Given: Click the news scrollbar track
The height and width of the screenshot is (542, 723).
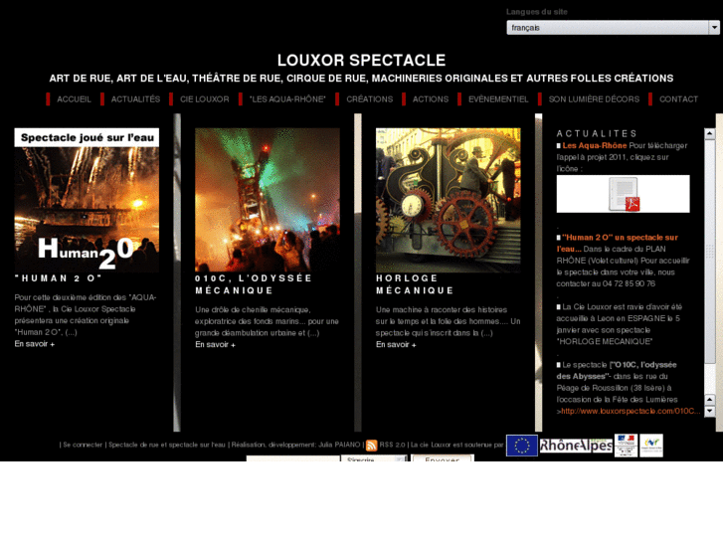Looking at the screenshot, I should 710,267.
